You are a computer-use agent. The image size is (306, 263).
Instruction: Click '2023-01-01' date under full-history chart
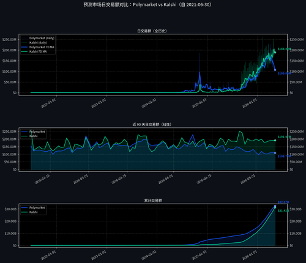99,103
